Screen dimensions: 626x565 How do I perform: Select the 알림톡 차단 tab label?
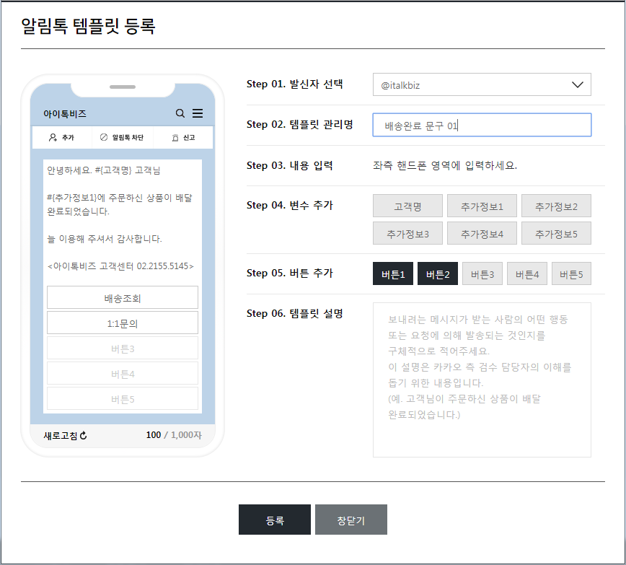click(128, 137)
